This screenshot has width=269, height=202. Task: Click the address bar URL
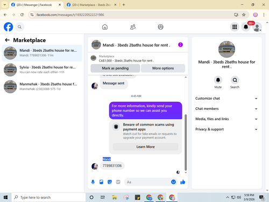(70, 15)
